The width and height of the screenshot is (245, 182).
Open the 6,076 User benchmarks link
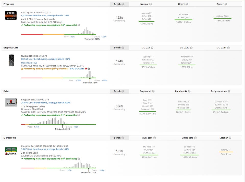[x=45, y=16]
